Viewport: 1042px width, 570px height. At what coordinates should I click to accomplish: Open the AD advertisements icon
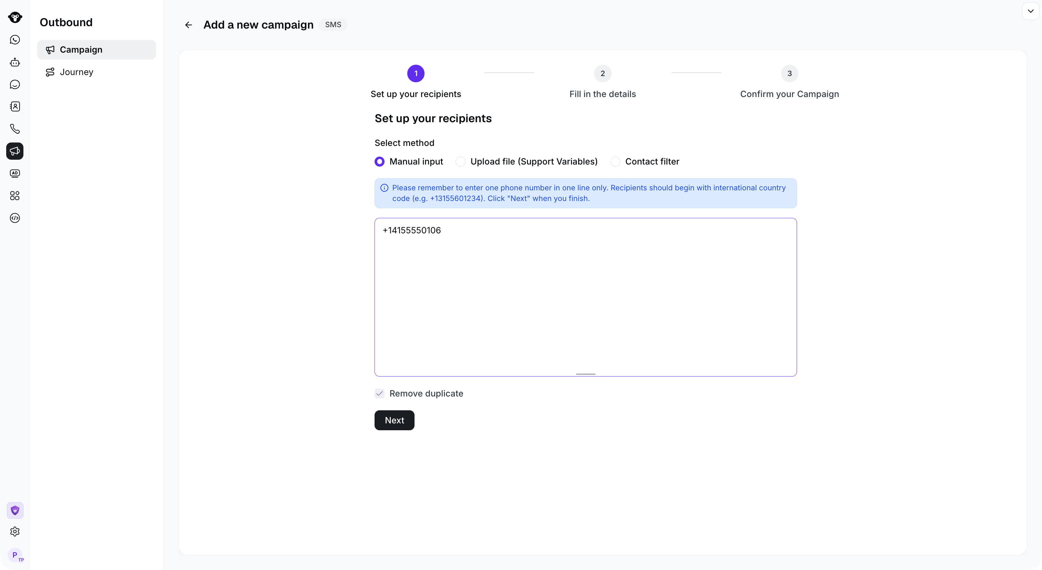click(x=15, y=173)
